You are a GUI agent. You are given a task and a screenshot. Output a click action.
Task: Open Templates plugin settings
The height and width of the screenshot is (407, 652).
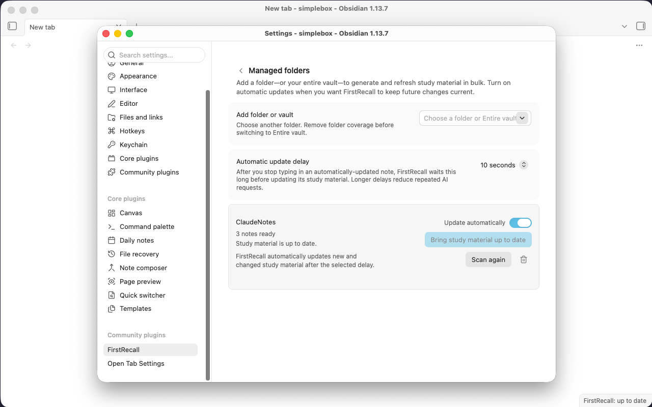pos(150,309)
